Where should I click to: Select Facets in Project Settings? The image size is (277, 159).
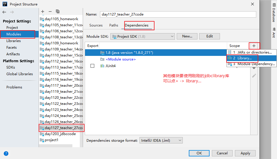pos(12,48)
